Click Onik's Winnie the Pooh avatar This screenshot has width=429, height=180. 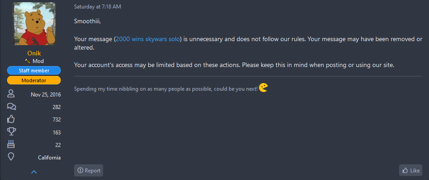[34, 24]
